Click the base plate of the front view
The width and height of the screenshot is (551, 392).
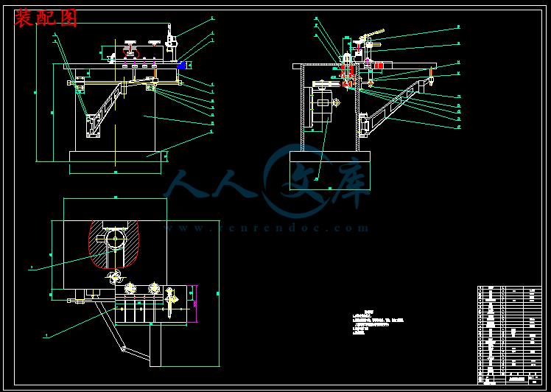[x=115, y=156]
